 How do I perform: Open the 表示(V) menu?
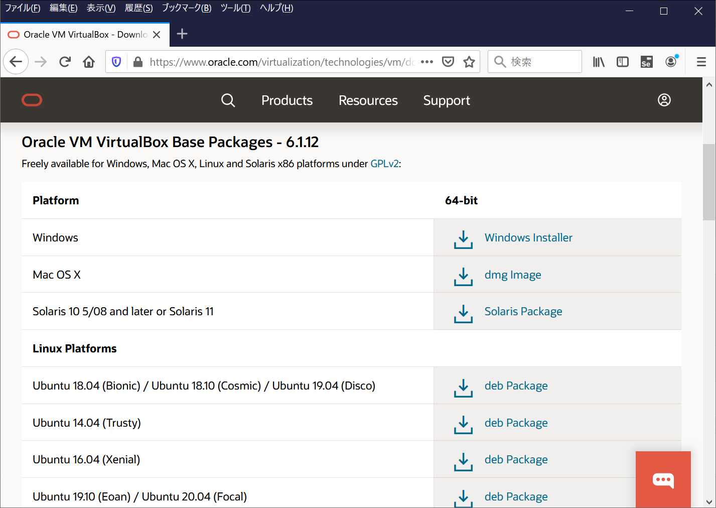[x=101, y=8]
